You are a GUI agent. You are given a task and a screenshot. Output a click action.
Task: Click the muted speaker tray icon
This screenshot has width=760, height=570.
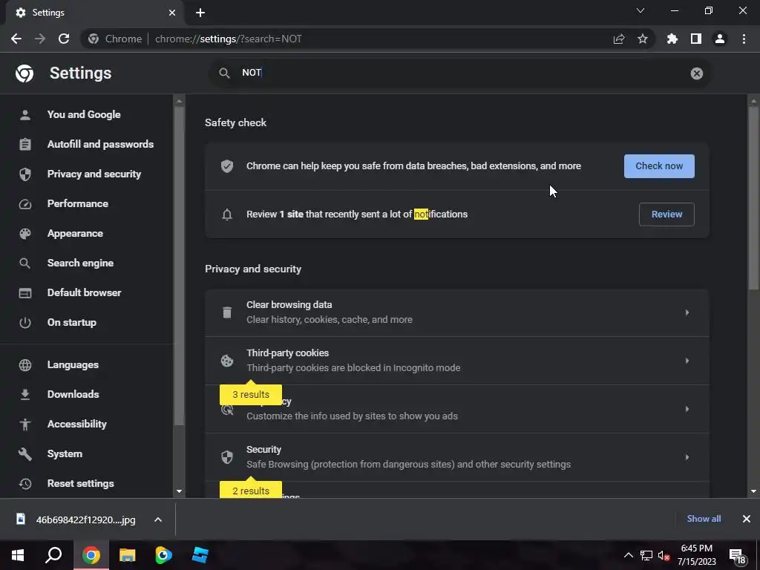point(664,556)
